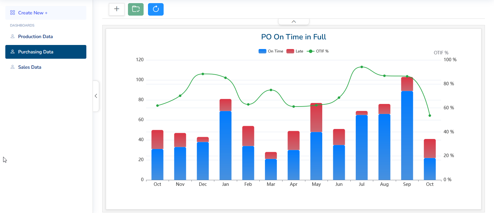Viewport: 494px width, 213px height.
Task: Collapse the sidebar with left chevron
Action: 96,96
